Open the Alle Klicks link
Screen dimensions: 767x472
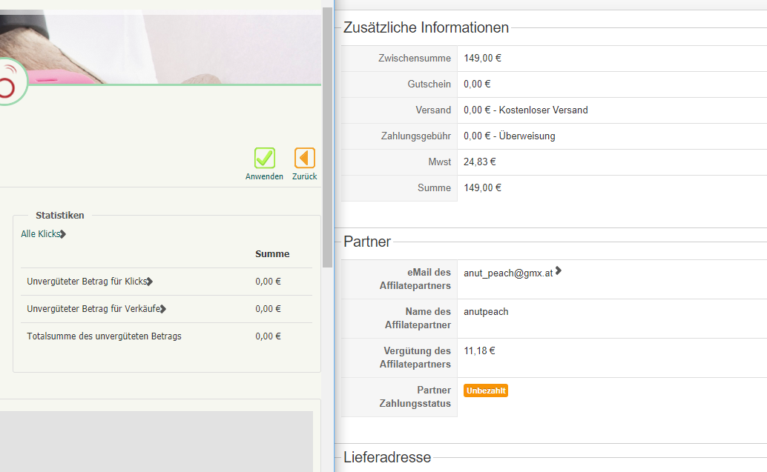point(43,234)
